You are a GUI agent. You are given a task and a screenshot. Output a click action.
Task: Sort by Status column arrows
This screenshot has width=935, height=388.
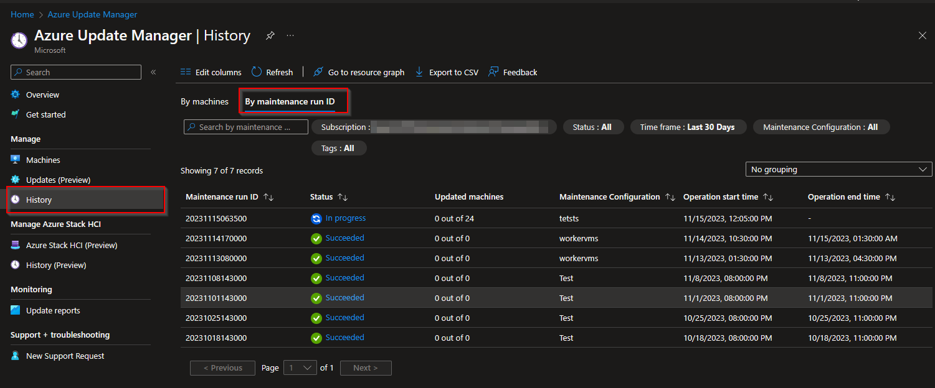343,197
